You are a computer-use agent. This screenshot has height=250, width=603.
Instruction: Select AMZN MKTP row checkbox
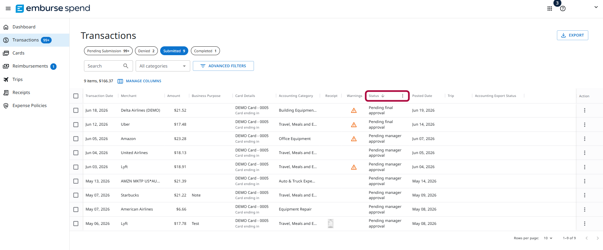click(76, 181)
